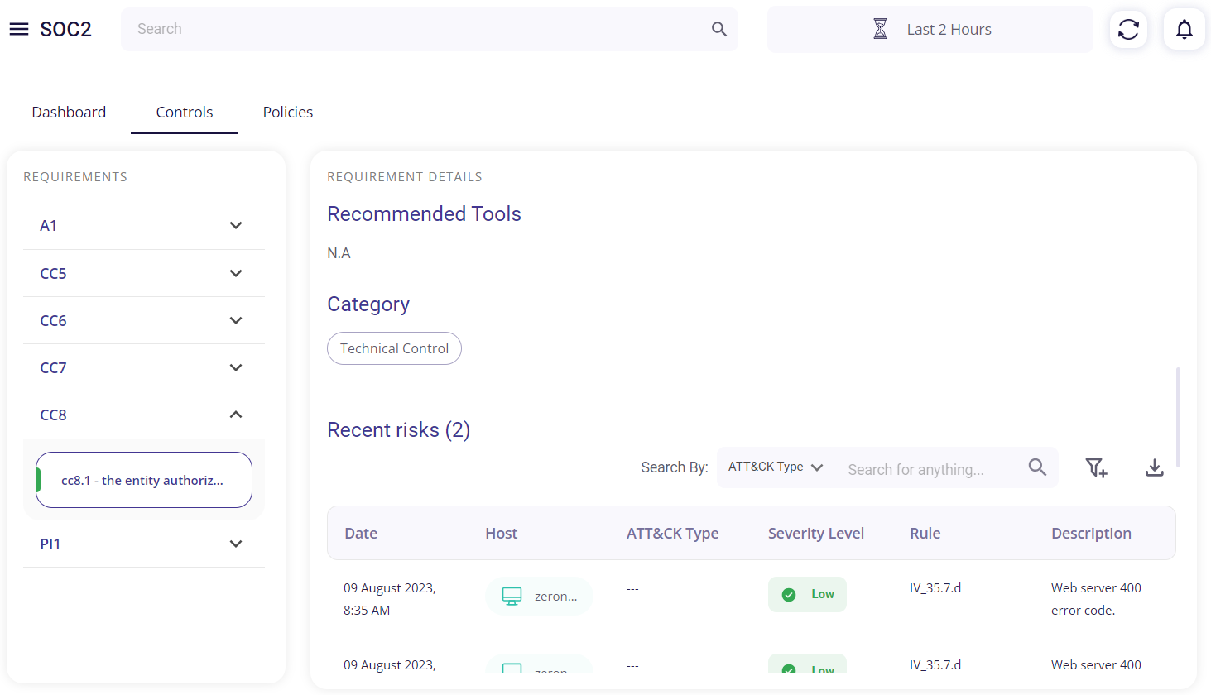The image size is (1211, 695).
Task: Go to the Policies tab
Action: [x=288, y=112]
